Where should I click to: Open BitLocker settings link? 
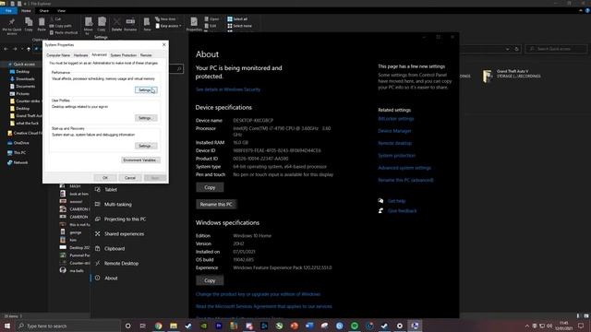[396, 119]
